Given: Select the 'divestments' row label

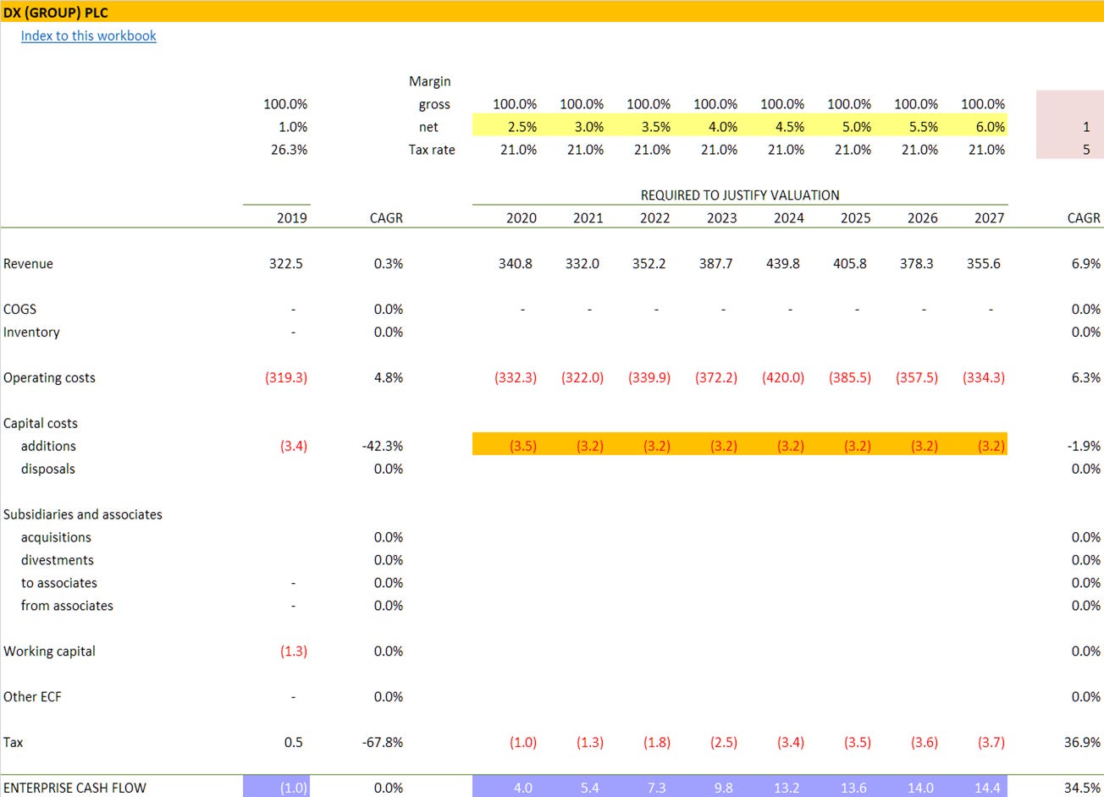Looking at the screenshot, I should pos(58,560).
